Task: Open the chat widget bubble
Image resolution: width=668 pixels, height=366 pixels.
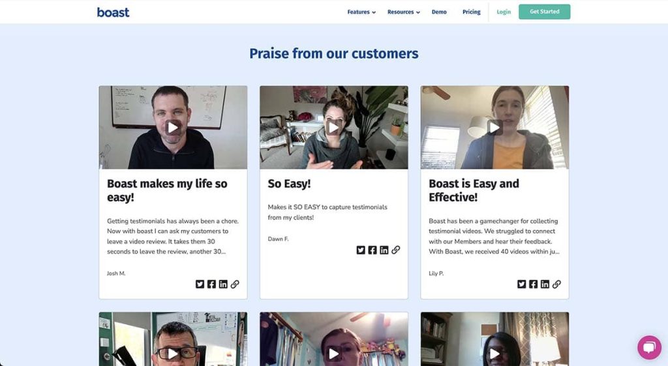Action: coord(649,347)
